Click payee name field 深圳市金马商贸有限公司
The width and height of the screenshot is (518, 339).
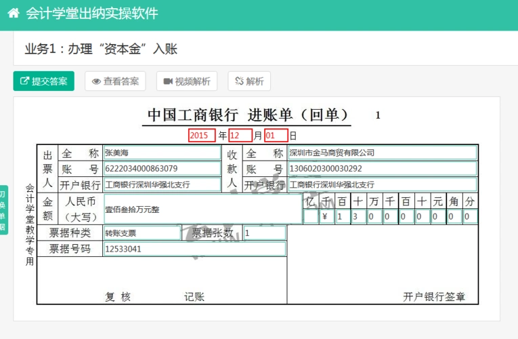(x=383, y=153)
